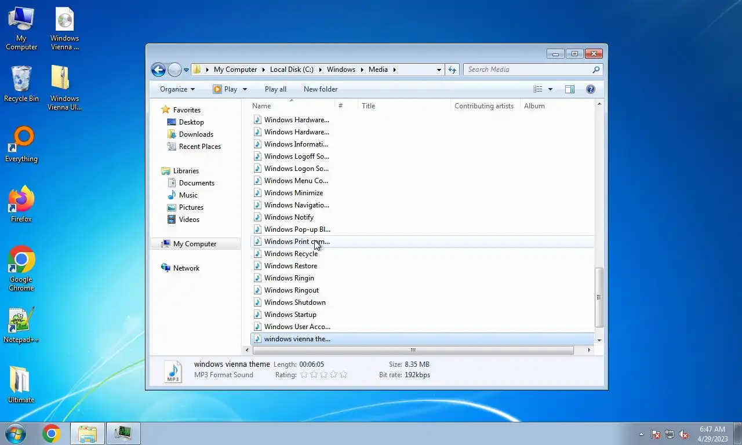Open the Recycle Bin desktop icon
Viewport: 742px width, 445px height.
click(x=21, y=84)
